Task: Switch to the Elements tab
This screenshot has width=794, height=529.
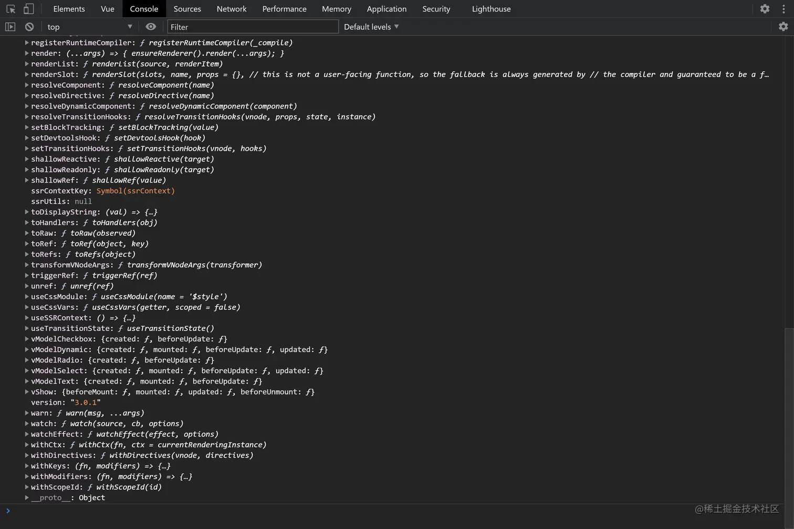Action: (x=69, y=9)
